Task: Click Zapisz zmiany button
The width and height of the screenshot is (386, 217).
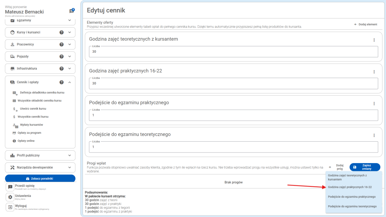Action: pos(365,167)
